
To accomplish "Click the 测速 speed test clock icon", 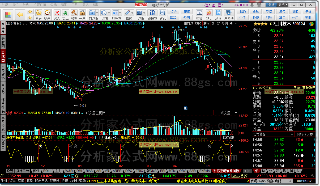I will click(x=47, y=12).
